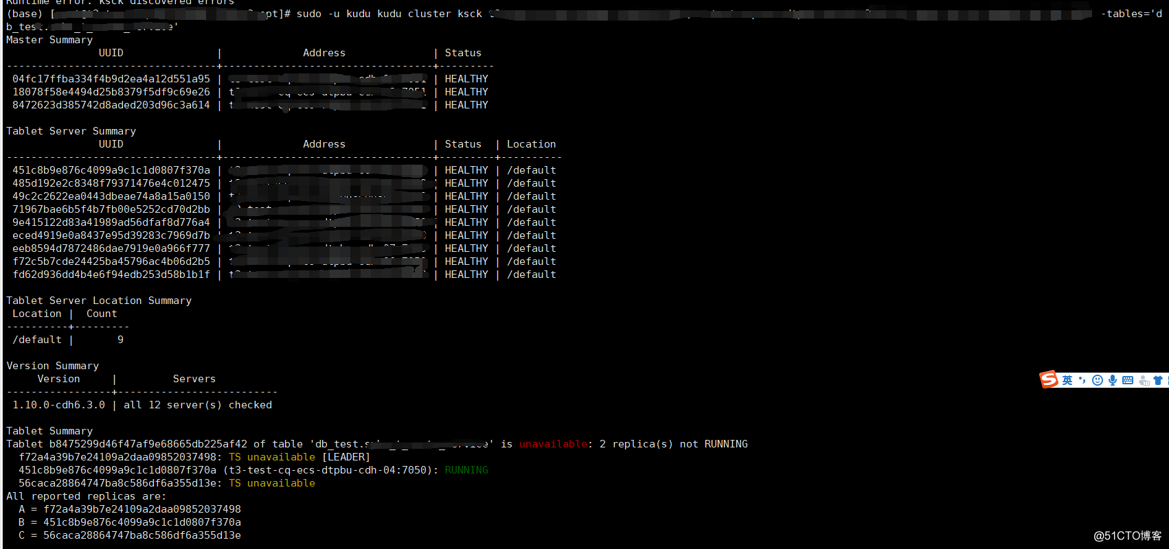
Task: Select master UUID 18078f58e4494d25b8379f5df9c69e26
Action: pyautogui.click(x=111, y=92)
